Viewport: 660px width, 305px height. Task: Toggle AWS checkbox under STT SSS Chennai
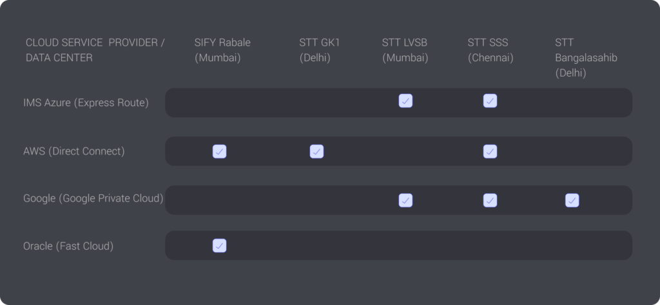point(490,151)
